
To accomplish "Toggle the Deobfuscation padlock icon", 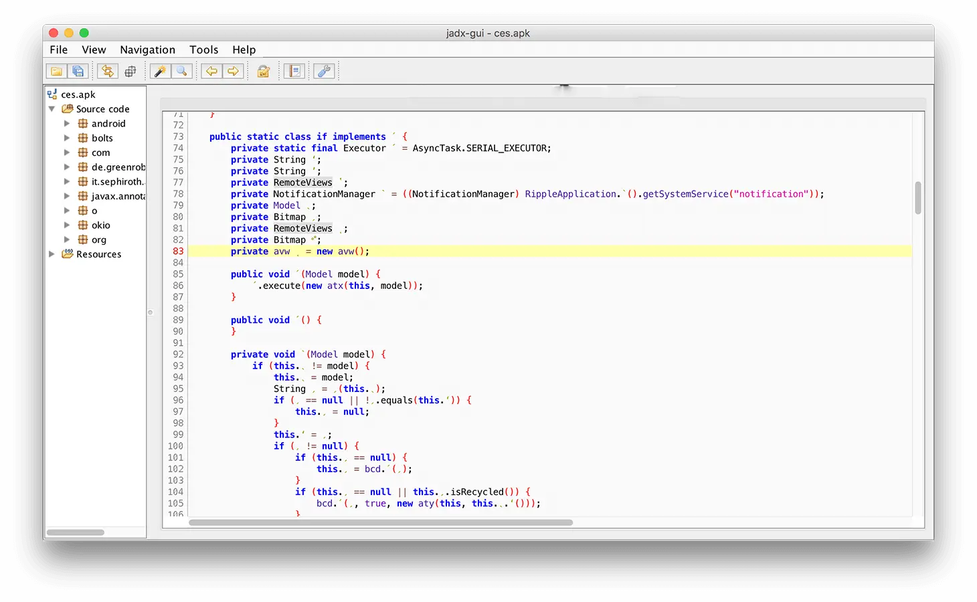I will (x=264, y=71).
